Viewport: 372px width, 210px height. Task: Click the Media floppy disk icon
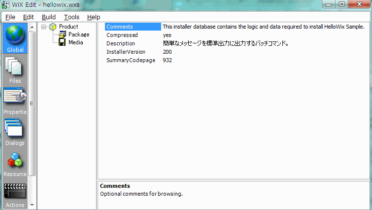coord(62,42)
